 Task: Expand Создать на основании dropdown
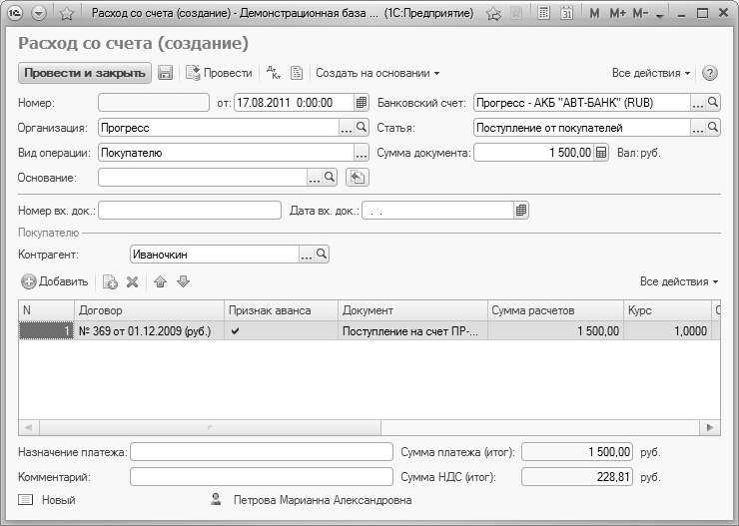coord(377,73)
